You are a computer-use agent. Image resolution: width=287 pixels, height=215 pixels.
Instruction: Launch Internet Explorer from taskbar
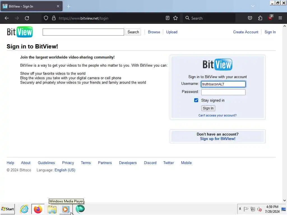[24, 209]
